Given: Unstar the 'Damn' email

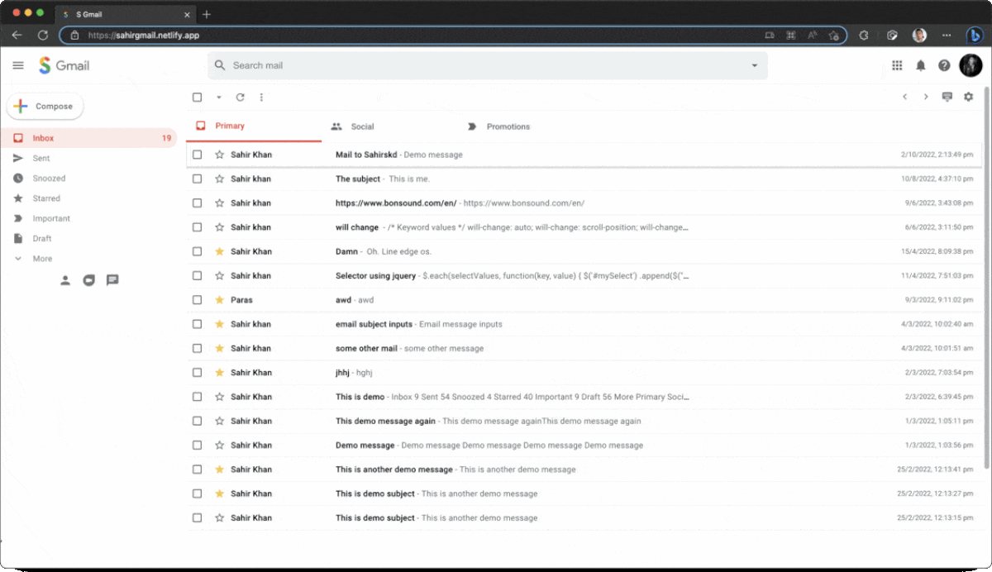Looking at the screenshot, I should tap(219, 251).
